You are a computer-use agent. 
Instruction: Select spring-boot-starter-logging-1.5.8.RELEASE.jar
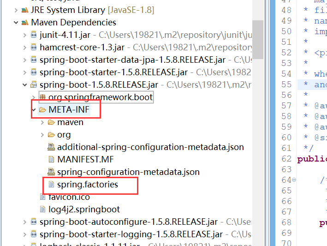click(131, 234)
